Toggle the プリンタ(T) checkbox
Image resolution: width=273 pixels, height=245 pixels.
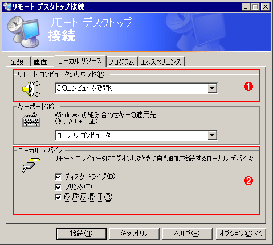pos(58,187)
